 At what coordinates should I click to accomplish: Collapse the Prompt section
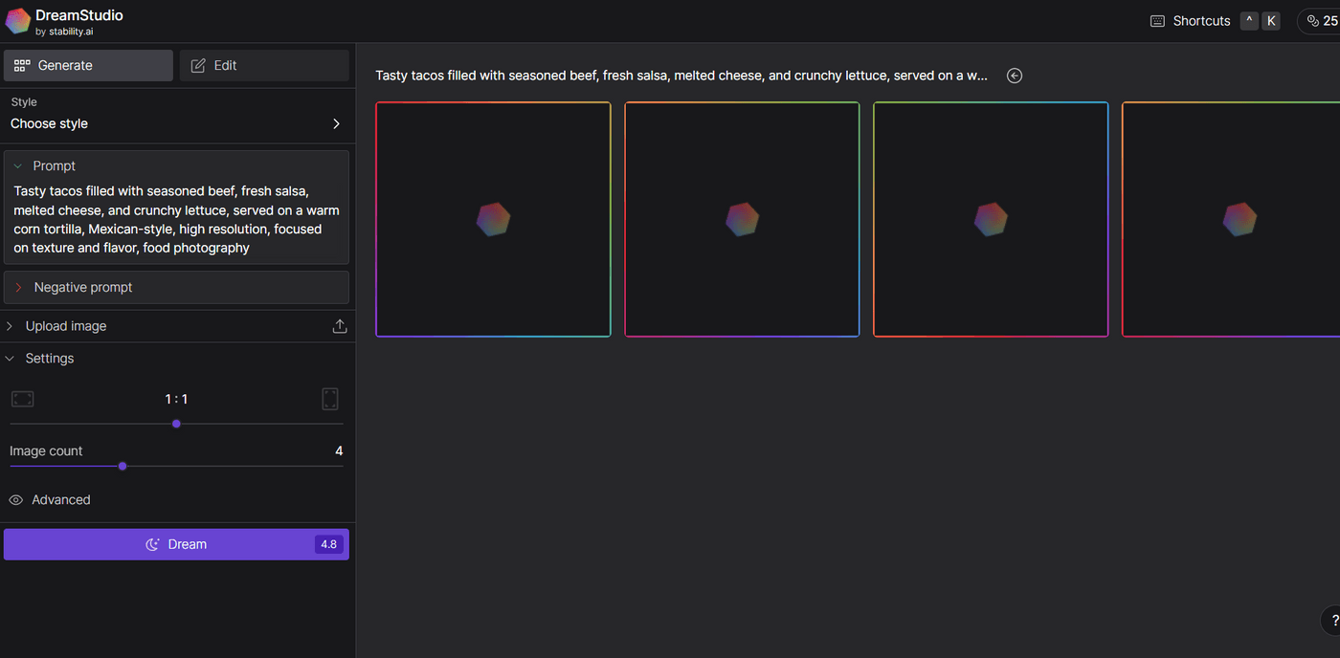(x=18, y=166)
